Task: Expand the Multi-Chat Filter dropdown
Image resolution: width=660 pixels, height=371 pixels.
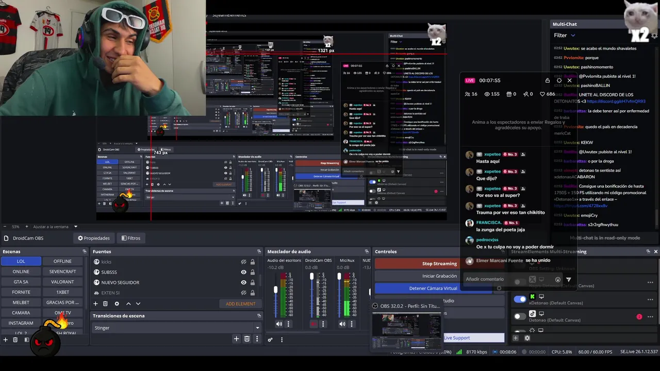Action: 565,35
